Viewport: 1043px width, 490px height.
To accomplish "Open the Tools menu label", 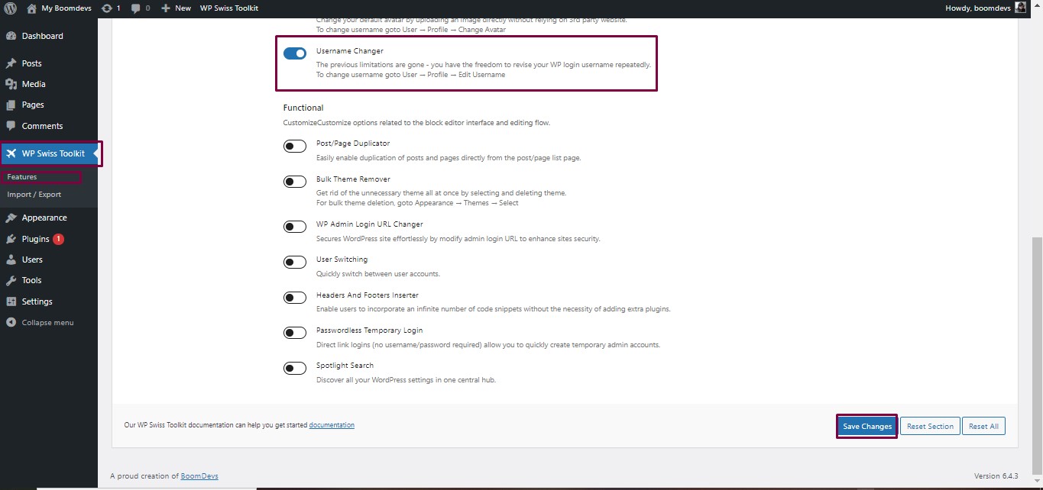I will point(31,280).
